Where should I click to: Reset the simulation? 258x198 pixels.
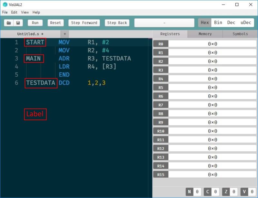[x=55, y=23]
